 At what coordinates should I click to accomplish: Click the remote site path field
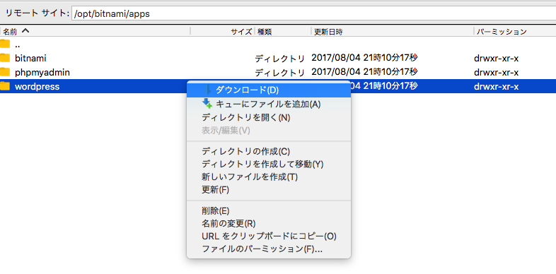point(313,14)
